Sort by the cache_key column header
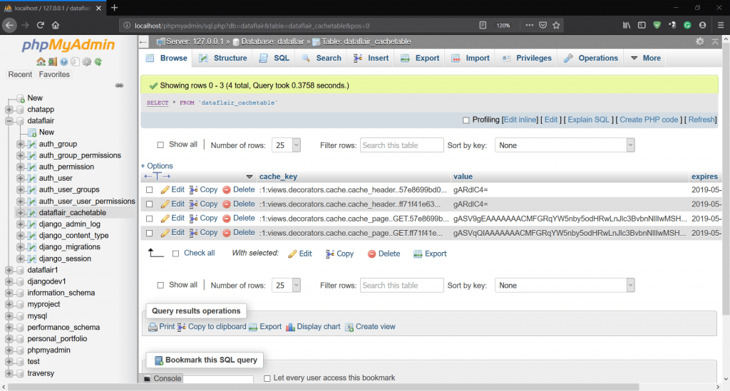Image resolution: width=730 pixels, height=391 pixels. (x=278, y=177)
